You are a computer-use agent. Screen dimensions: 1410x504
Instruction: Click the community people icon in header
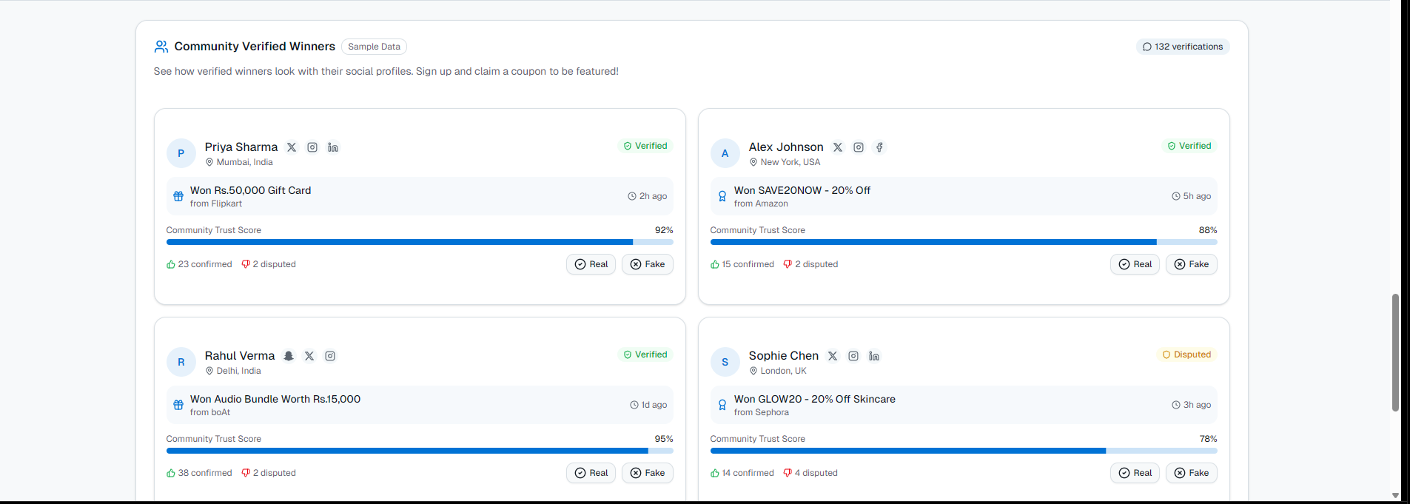coord(161,47)
